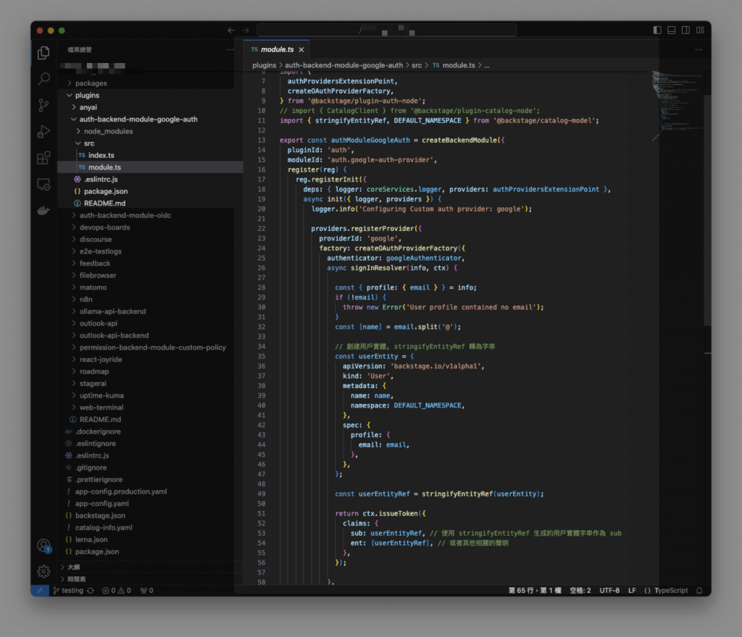This screenshot has width=742, height=637.
Task: Click the module.ts breadcrumb
Action: tap(454, 65)
